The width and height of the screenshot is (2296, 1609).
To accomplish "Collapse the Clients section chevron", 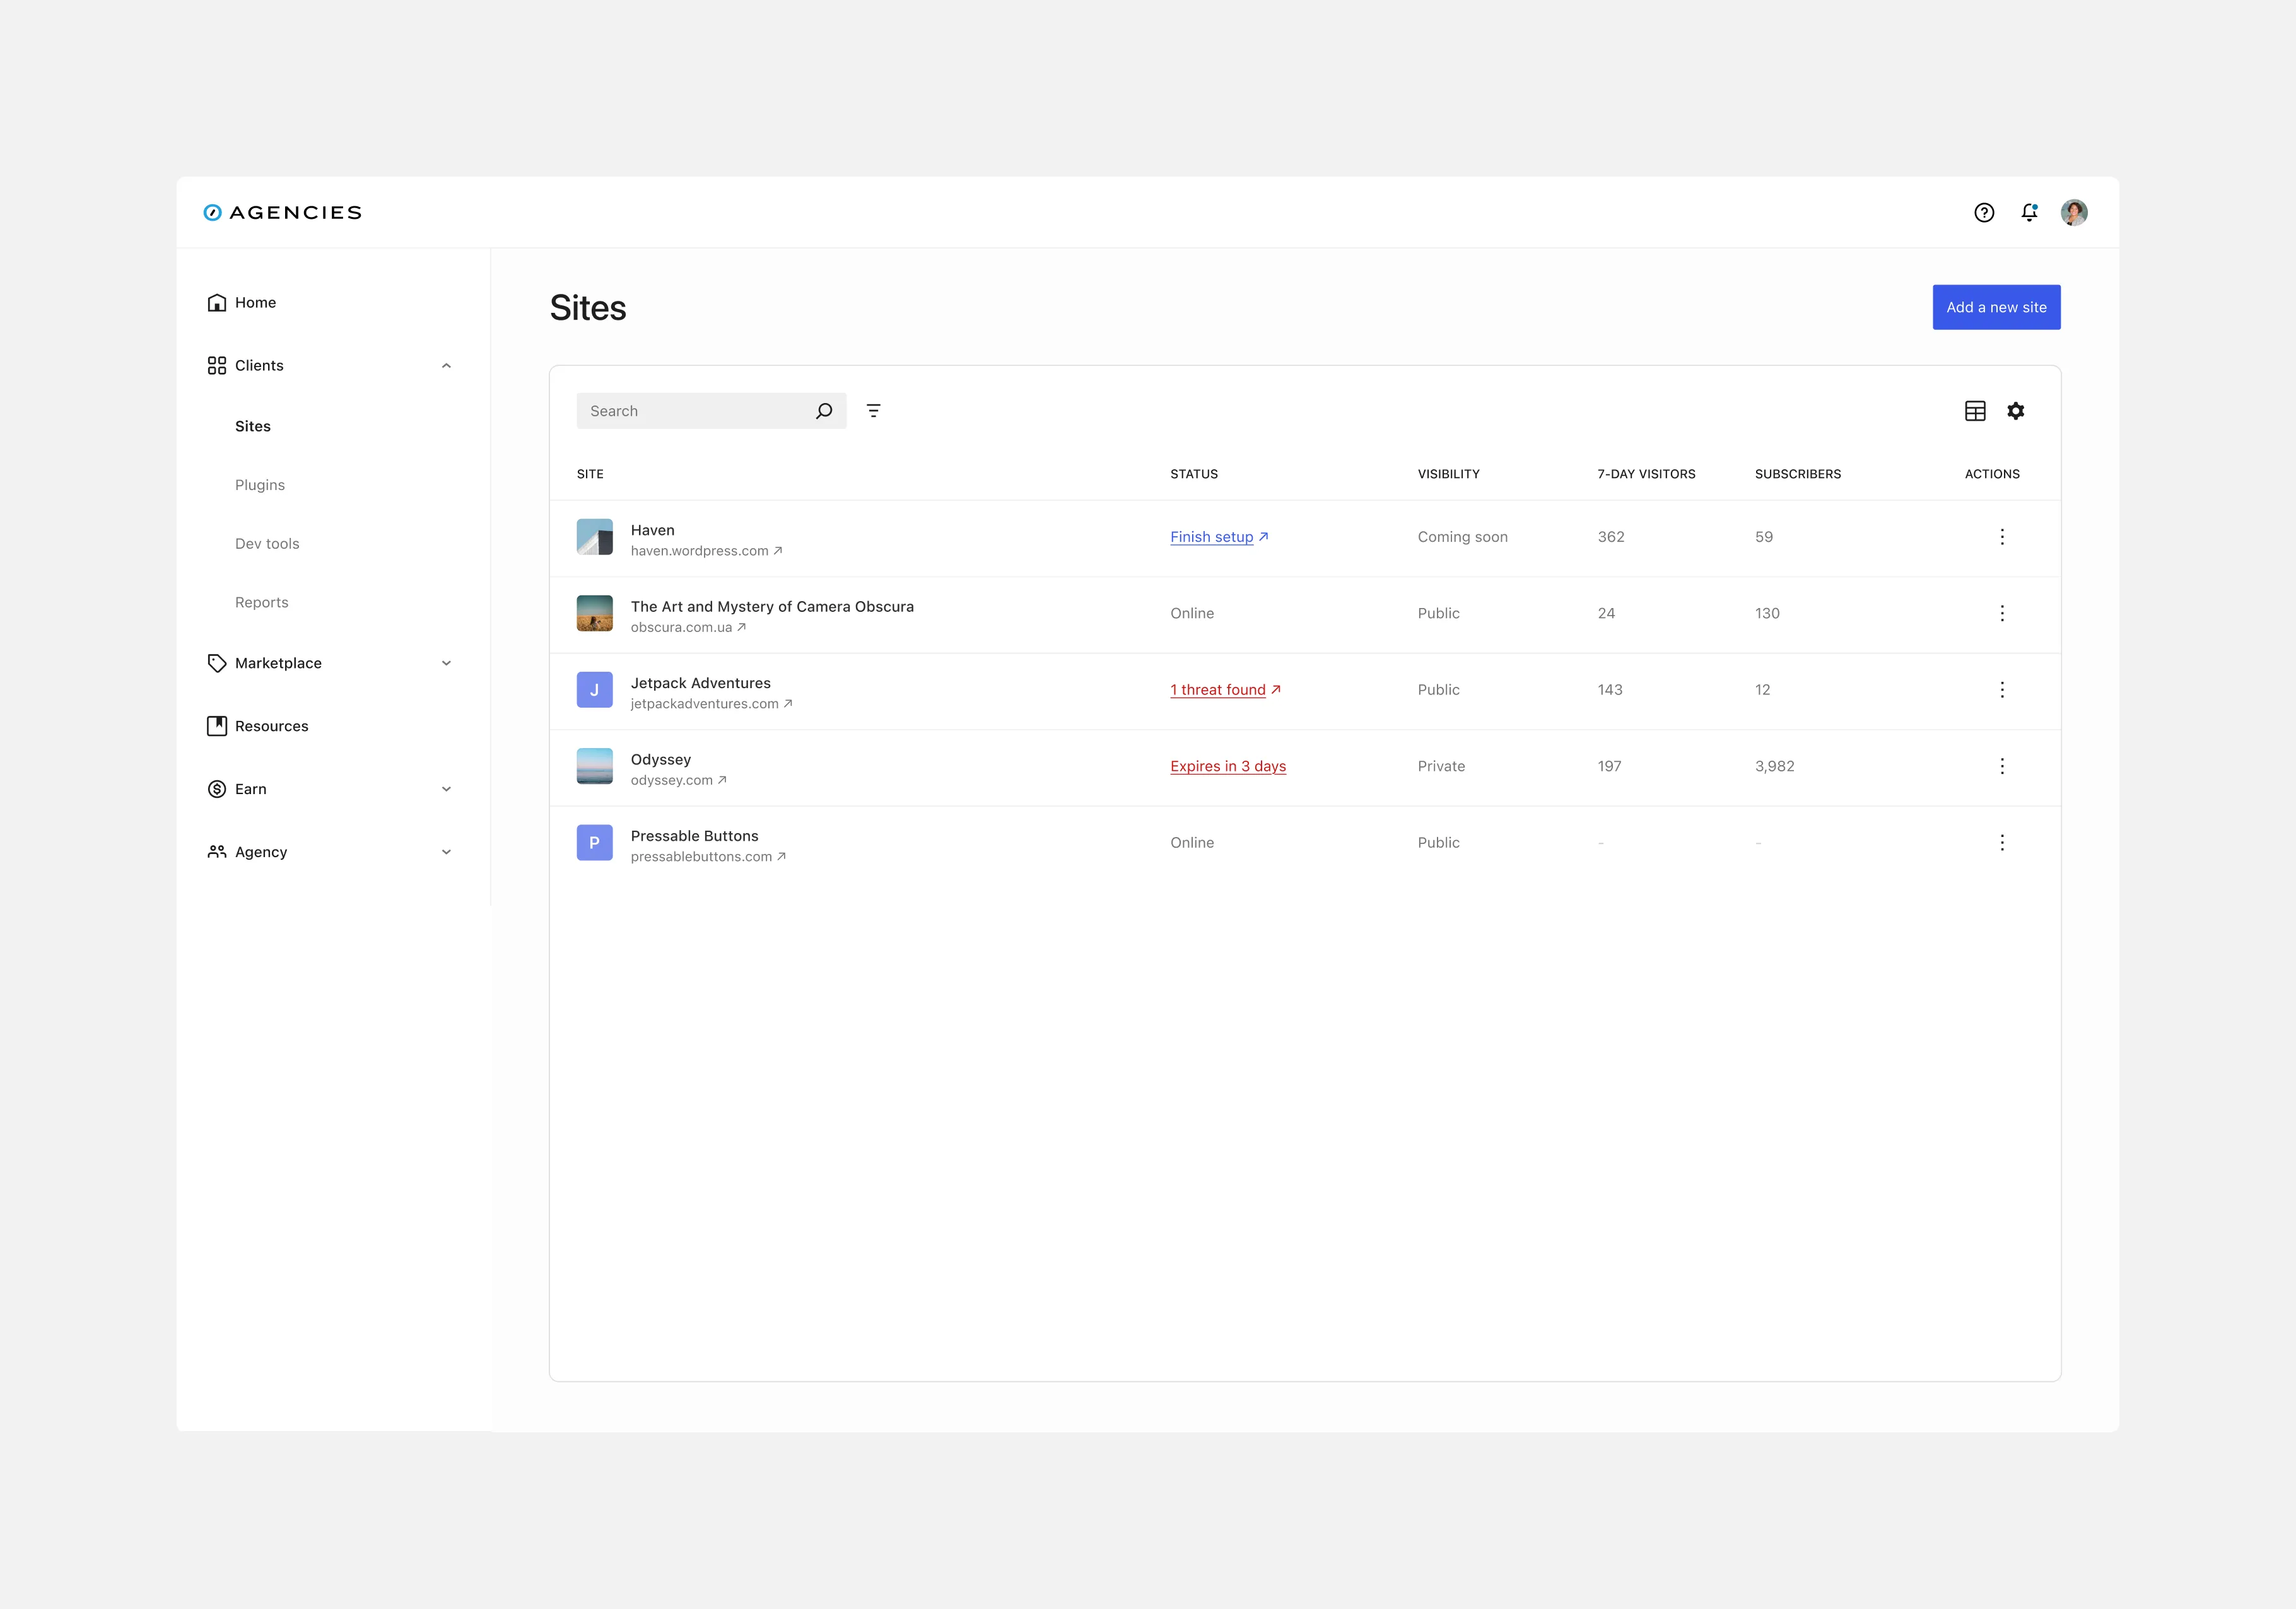I will click(x=446, y=365).
